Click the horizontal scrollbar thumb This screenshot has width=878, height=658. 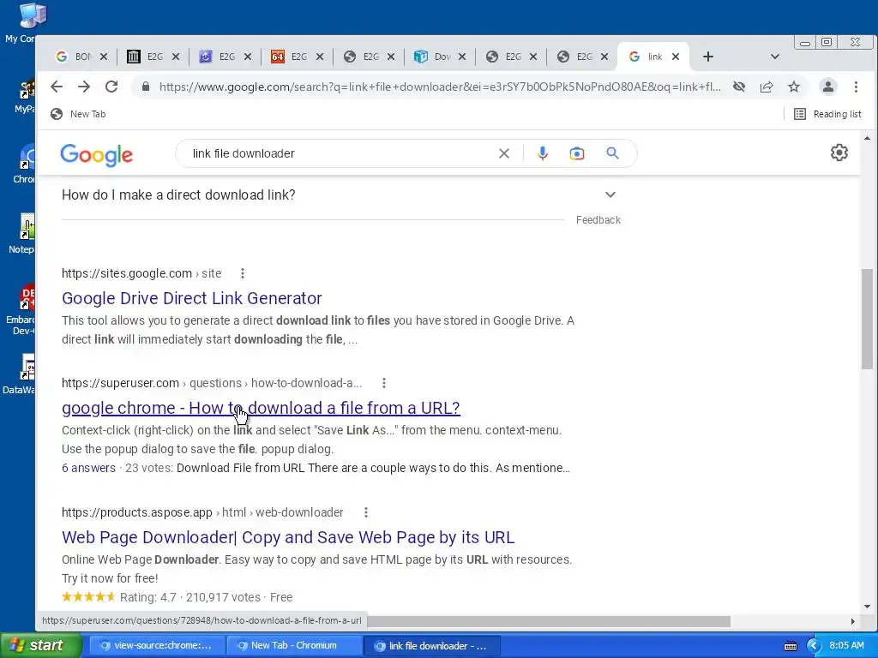[549, 621]
